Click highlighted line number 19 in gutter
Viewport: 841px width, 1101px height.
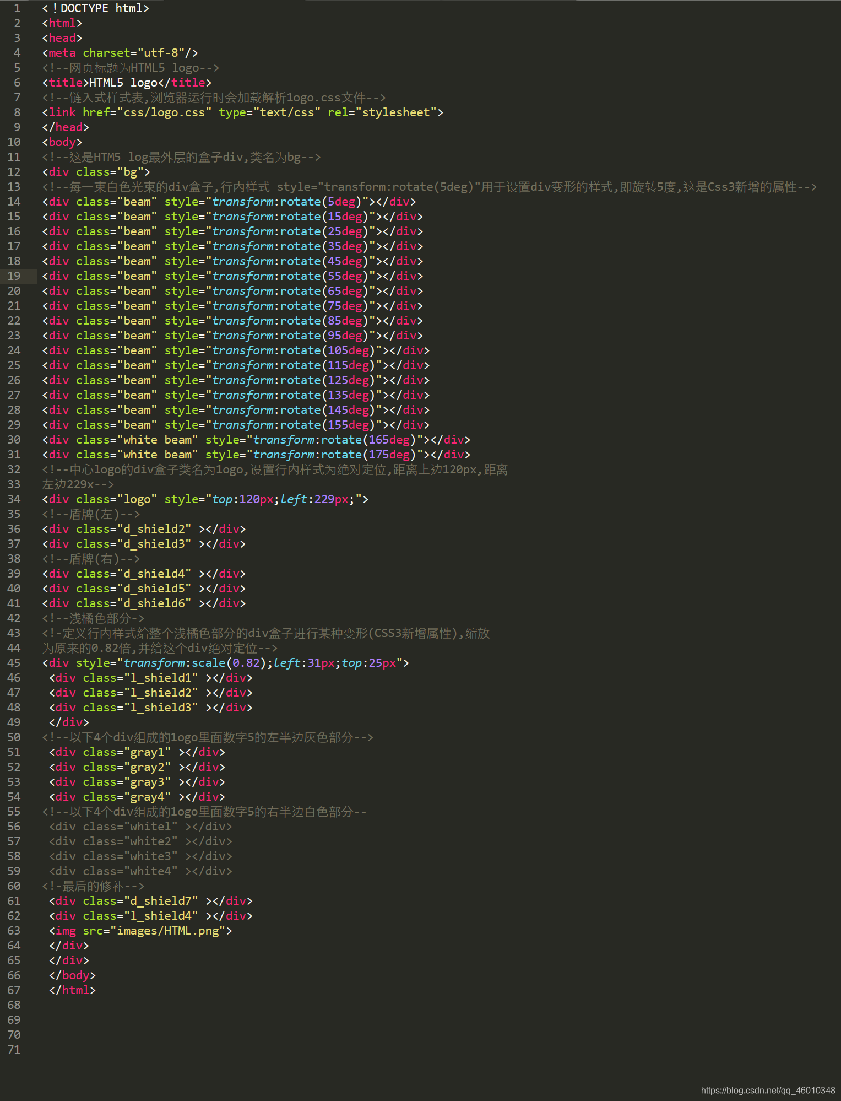point(14,276)
